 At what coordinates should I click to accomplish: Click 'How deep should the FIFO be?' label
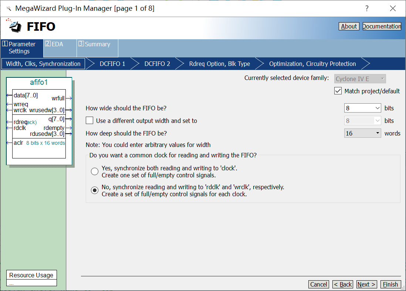coord(126,133)
